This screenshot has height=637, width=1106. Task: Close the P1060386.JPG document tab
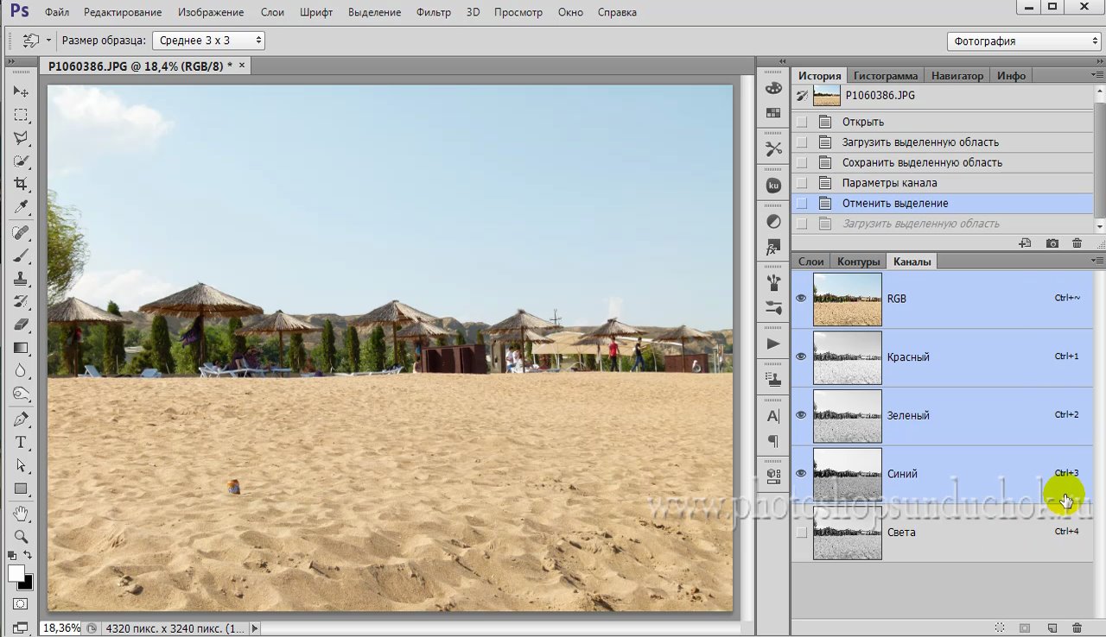point(242,66)
